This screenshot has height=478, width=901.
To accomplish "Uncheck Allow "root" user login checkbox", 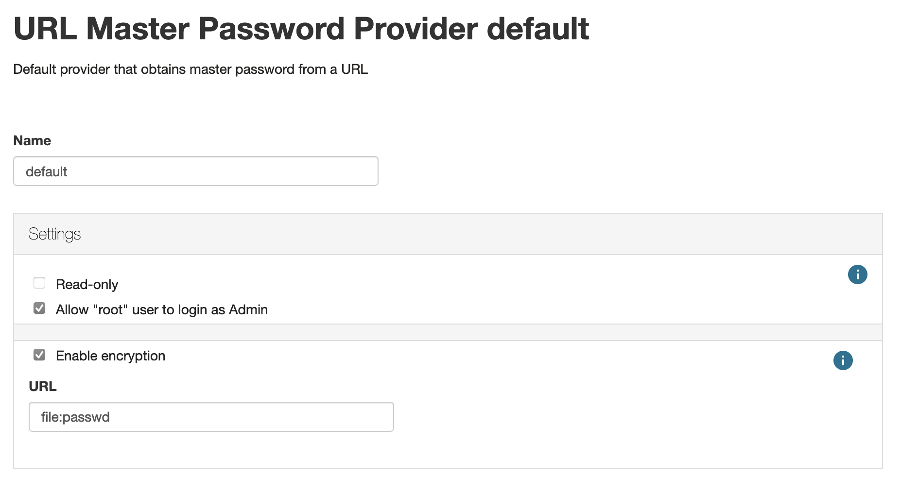I will click(x=39, y=308).
